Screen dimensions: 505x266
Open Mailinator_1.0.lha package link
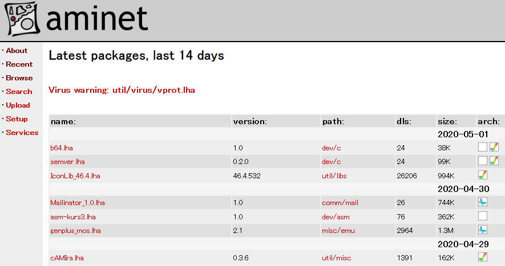click(x=78, y=203)
